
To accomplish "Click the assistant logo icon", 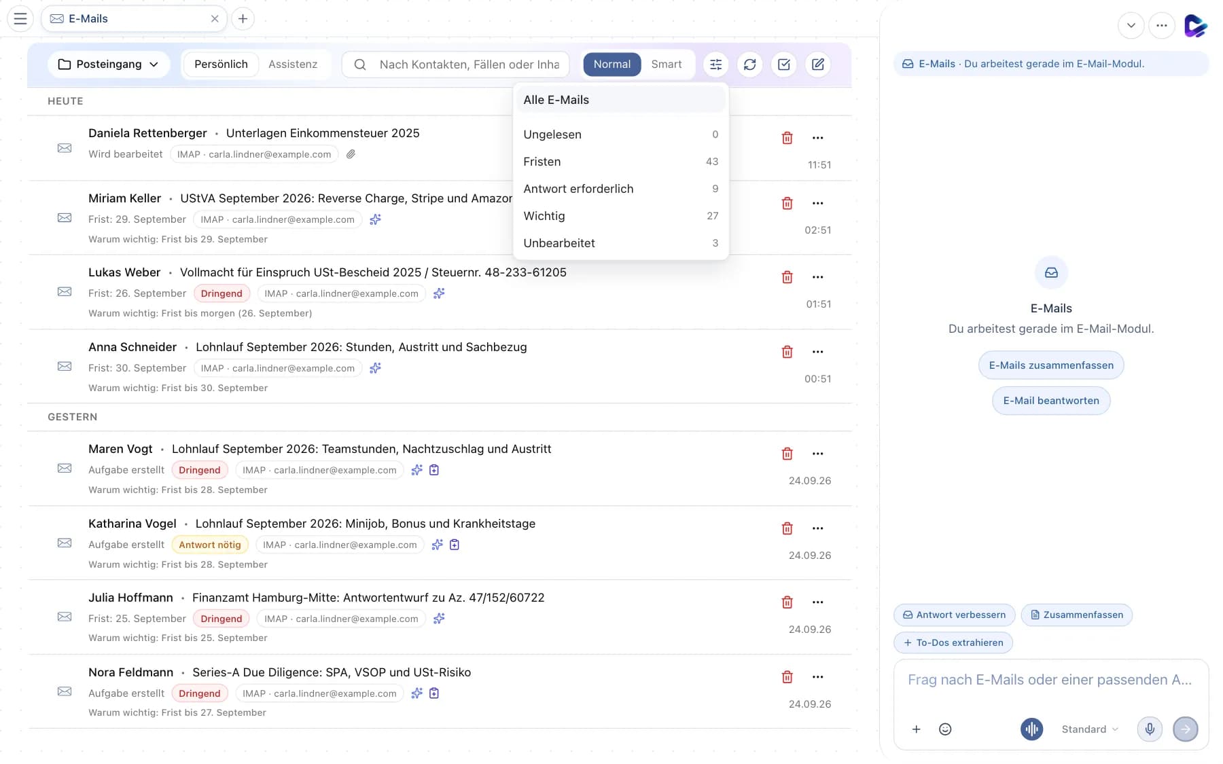I will coord(1195,26).
